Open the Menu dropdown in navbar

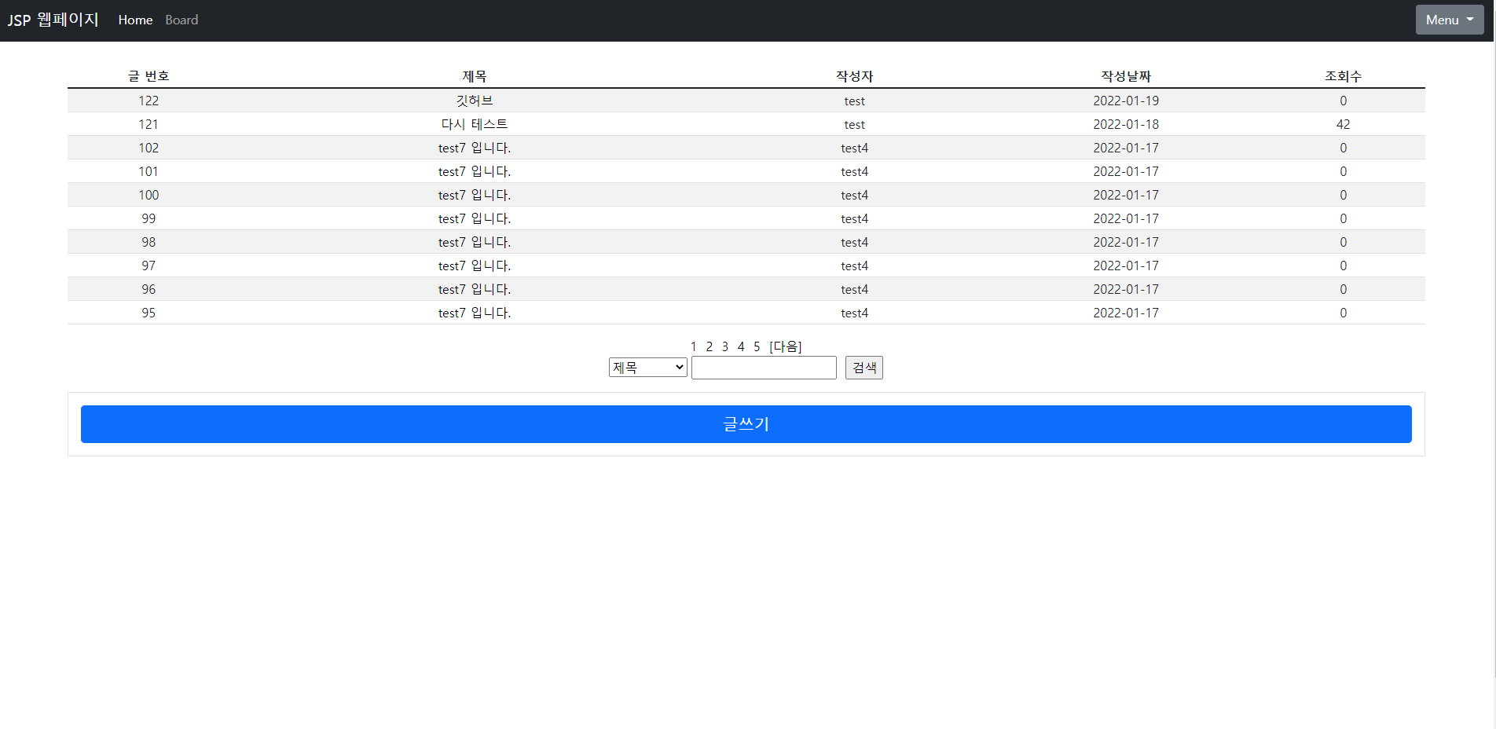coord(1449,20)
